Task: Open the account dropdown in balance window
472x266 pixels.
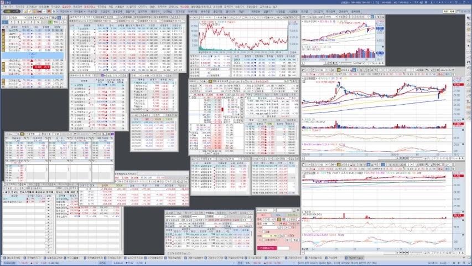Action: coord(180,217)
